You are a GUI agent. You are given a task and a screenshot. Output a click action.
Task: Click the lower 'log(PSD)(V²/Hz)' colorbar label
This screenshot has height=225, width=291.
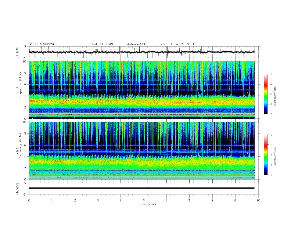(x=275, y=156)
